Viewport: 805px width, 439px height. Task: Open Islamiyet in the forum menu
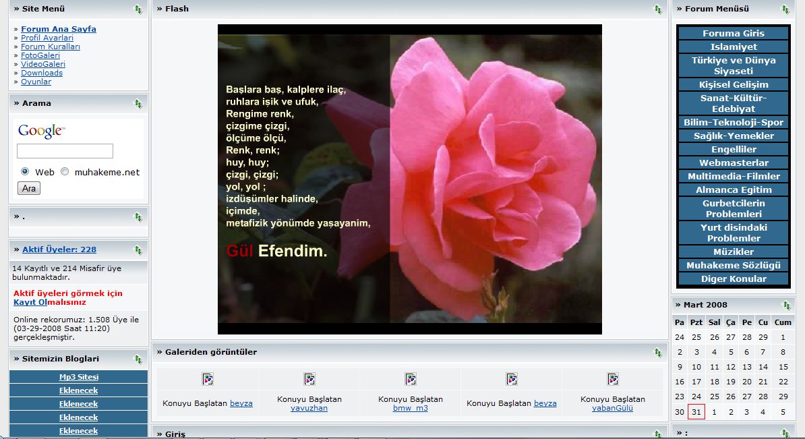(734, 47)
